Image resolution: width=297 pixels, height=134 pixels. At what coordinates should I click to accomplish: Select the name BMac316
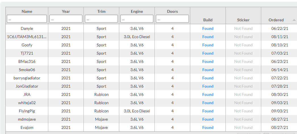tap(27, 61)
